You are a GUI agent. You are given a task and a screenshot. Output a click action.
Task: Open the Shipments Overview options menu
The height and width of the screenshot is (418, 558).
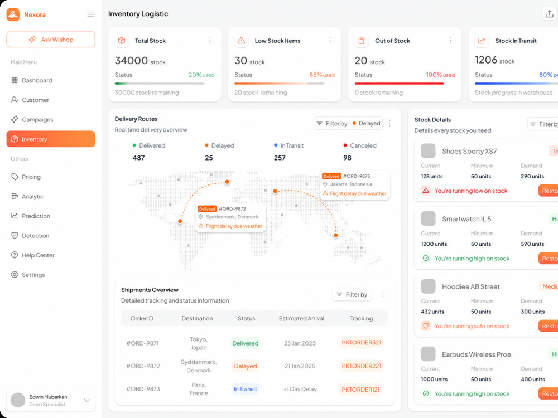point(383,294)
